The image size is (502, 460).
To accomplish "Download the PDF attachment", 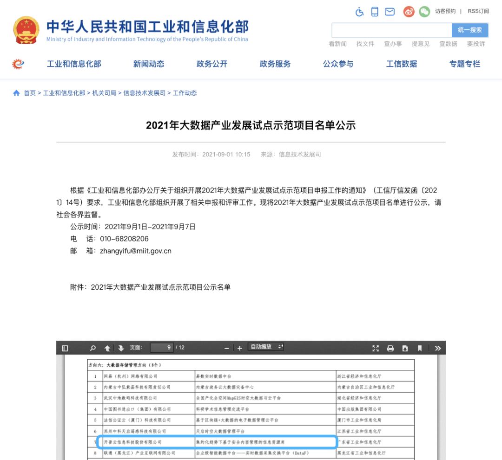I will pos(405,348).
